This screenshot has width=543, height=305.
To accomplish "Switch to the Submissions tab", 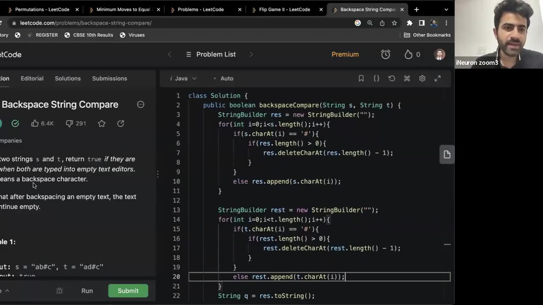I will tap(109, 78).
